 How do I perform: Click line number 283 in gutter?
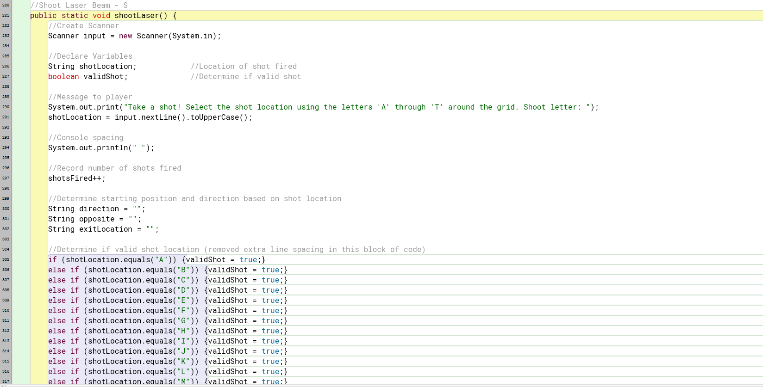[x=6, y=36]
